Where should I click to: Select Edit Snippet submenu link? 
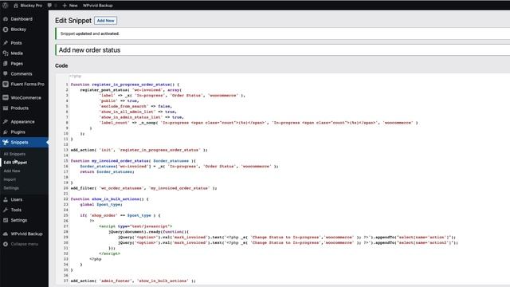pos(15,163)
